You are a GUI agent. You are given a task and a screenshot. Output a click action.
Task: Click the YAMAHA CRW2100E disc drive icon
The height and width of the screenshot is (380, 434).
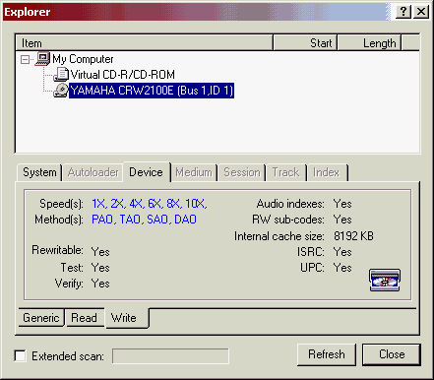coord(61,91)
